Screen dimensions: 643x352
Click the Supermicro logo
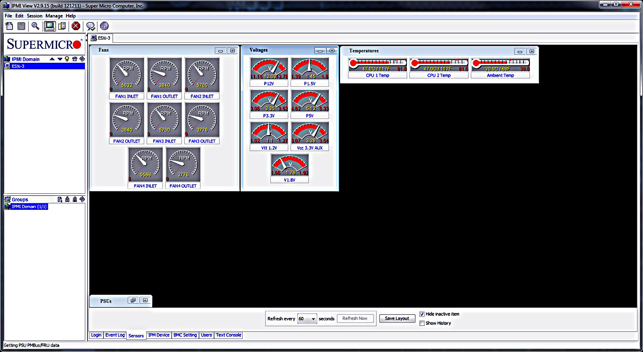click(44, 44)
